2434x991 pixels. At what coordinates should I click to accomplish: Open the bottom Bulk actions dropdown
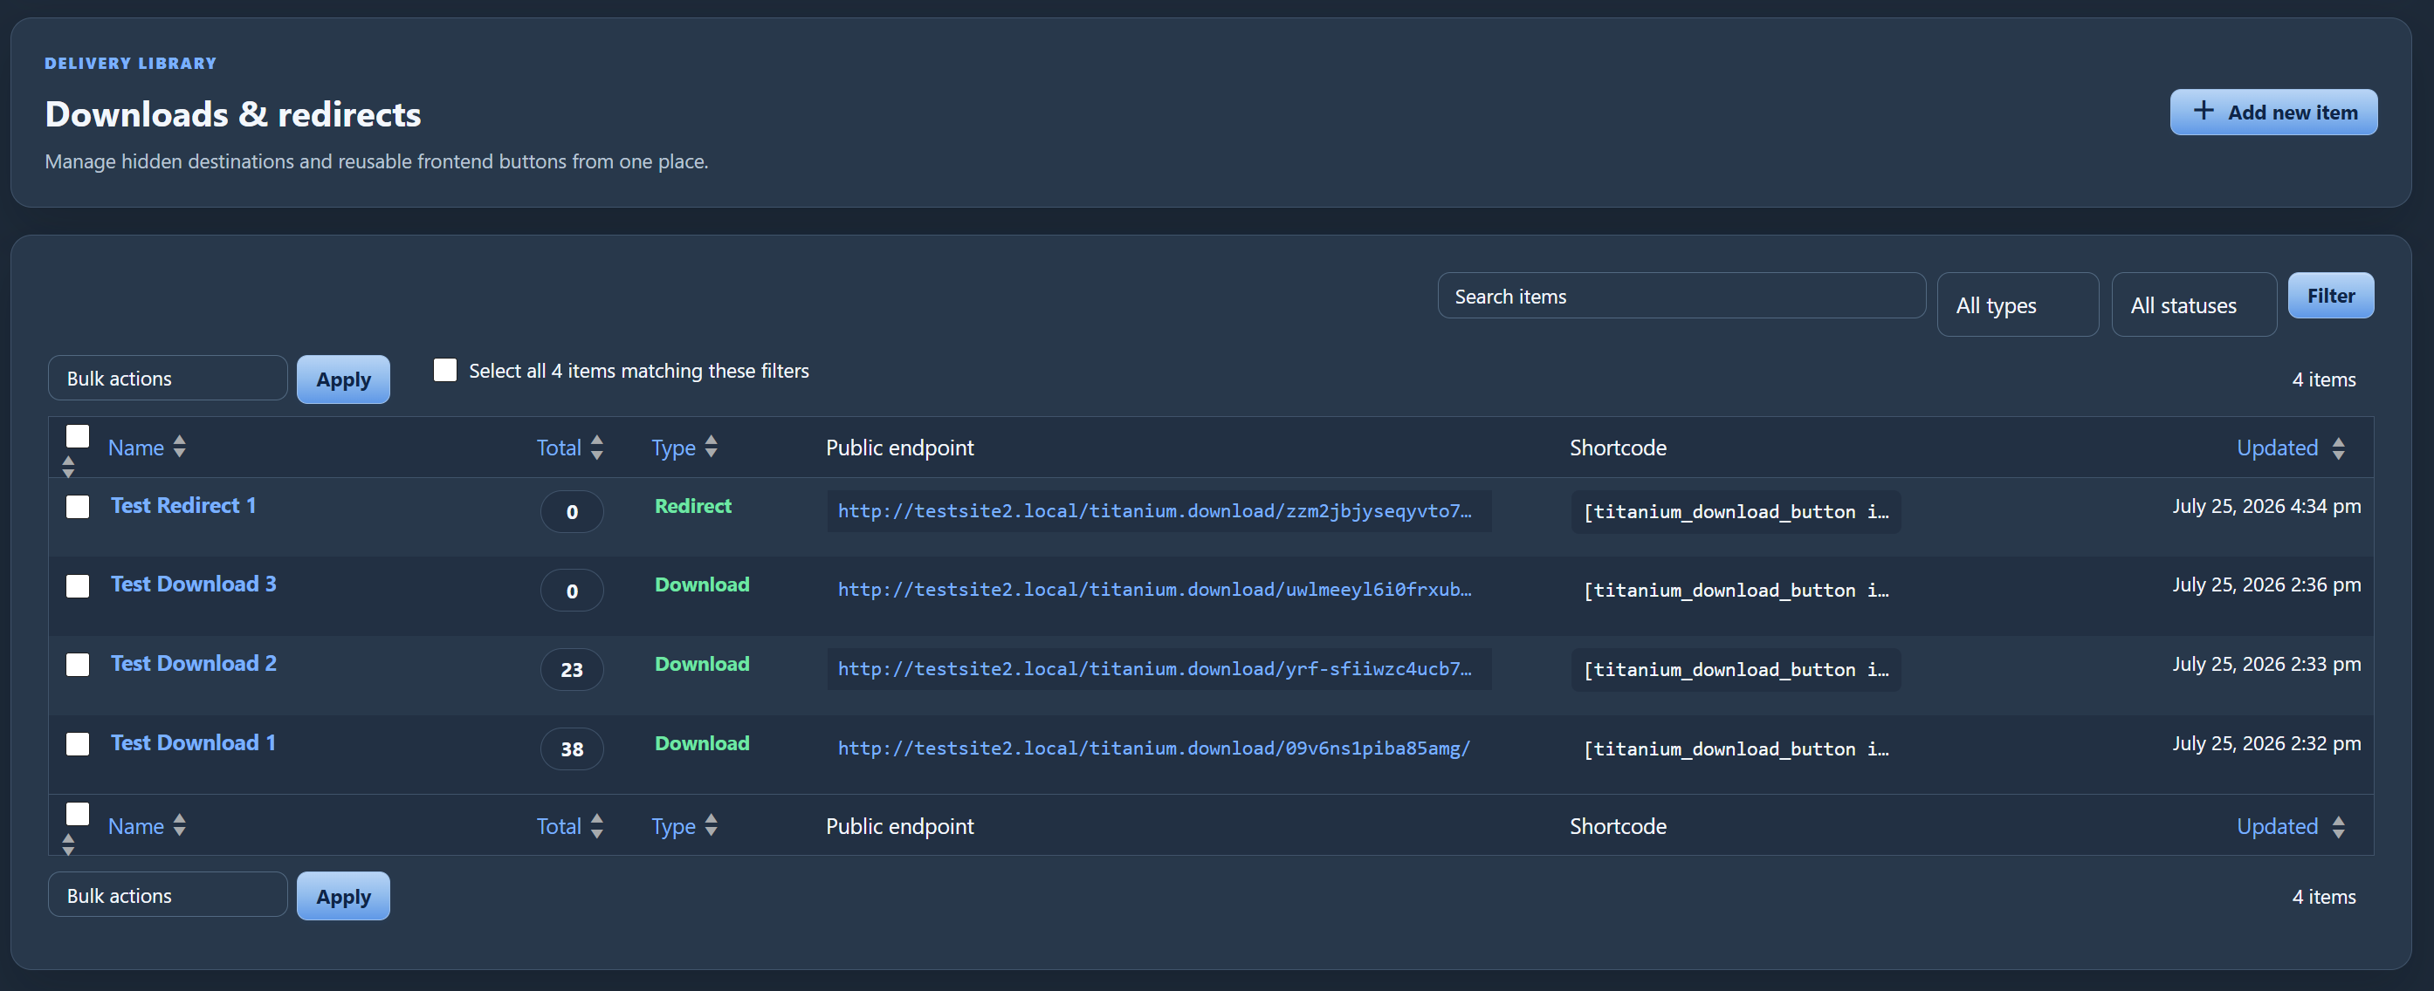[168, 895]
